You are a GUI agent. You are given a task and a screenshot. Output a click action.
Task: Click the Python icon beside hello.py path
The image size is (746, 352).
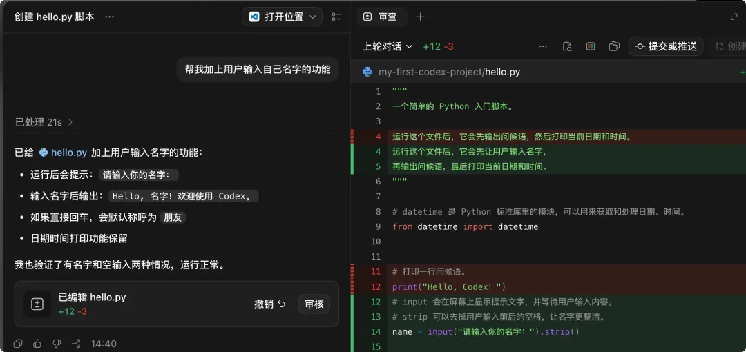pos(367,72)
